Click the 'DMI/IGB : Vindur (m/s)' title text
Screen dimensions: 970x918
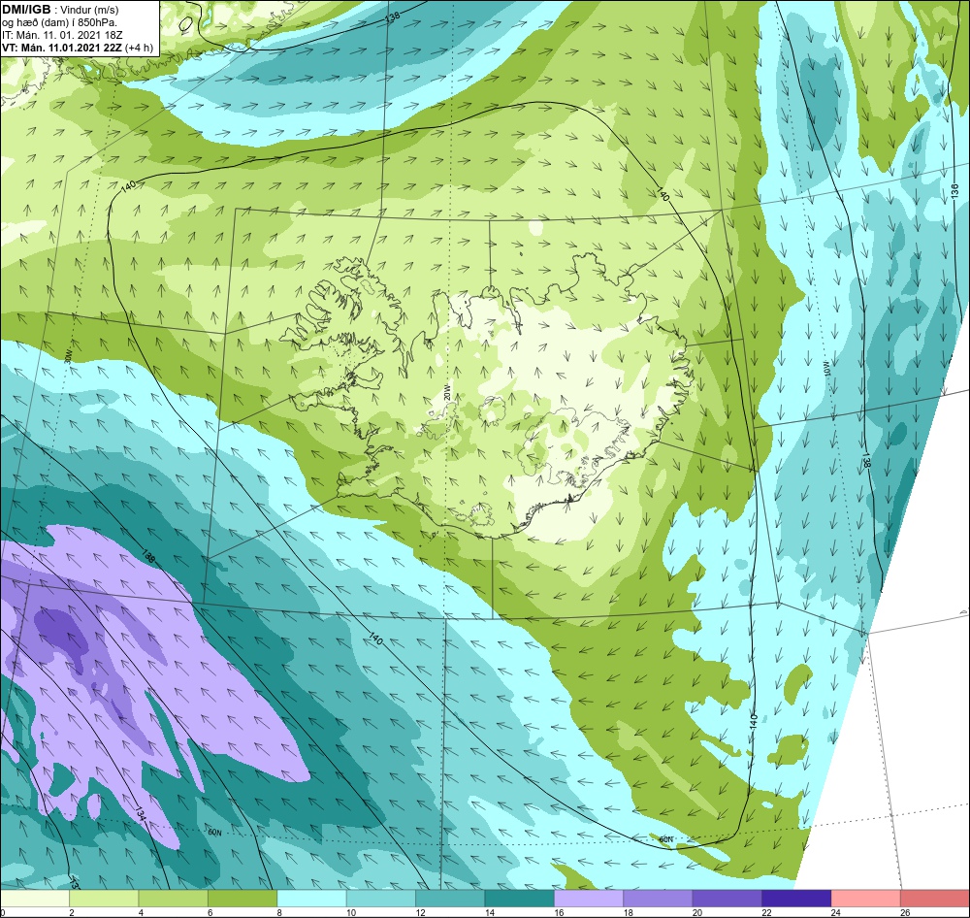click(60, 10)
